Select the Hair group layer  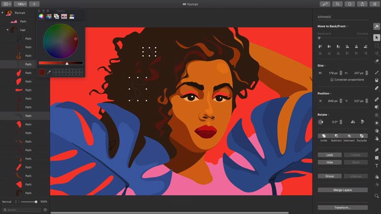(25, 30)
